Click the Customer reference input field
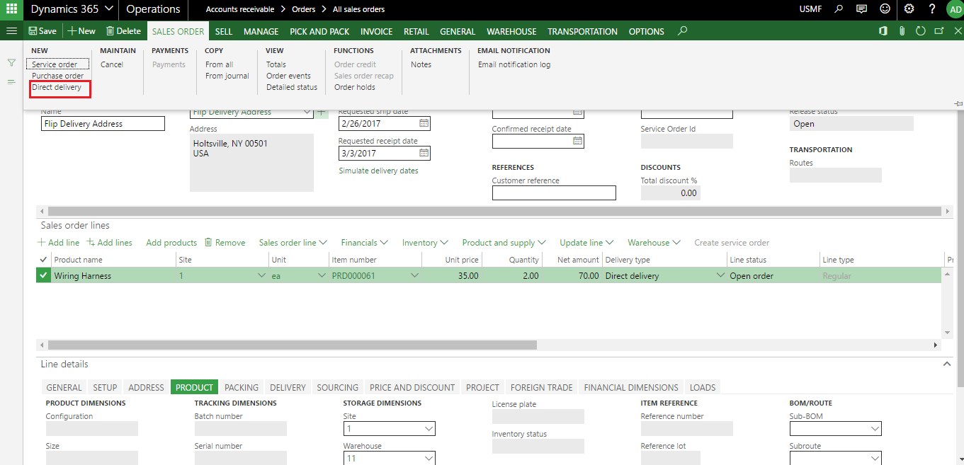This screenshot has height=465, width=964. point(553,193)
